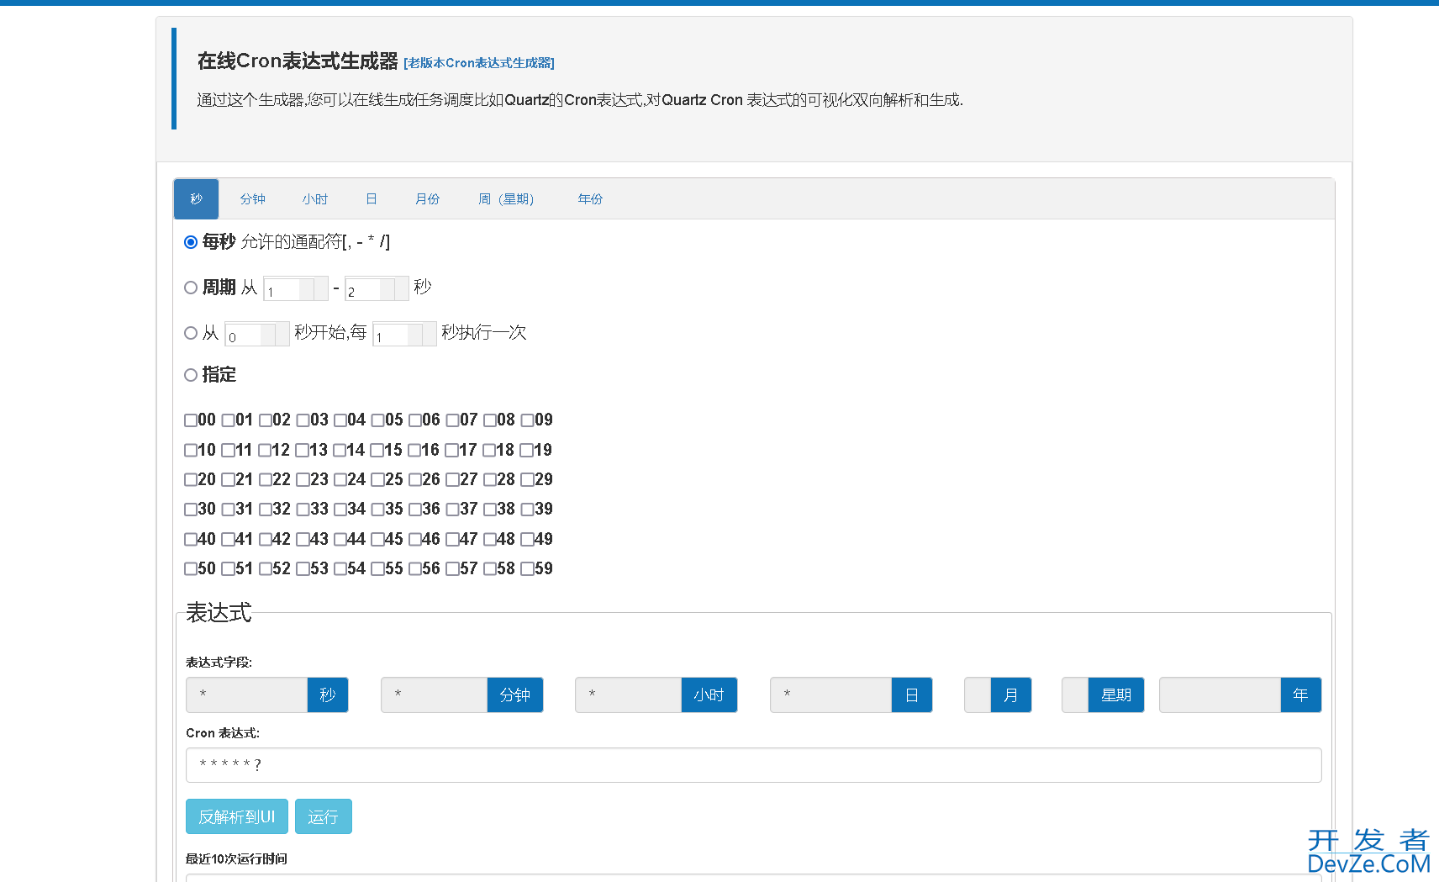
Task: Switch to the 秒 tab
Action: (196, 199)
